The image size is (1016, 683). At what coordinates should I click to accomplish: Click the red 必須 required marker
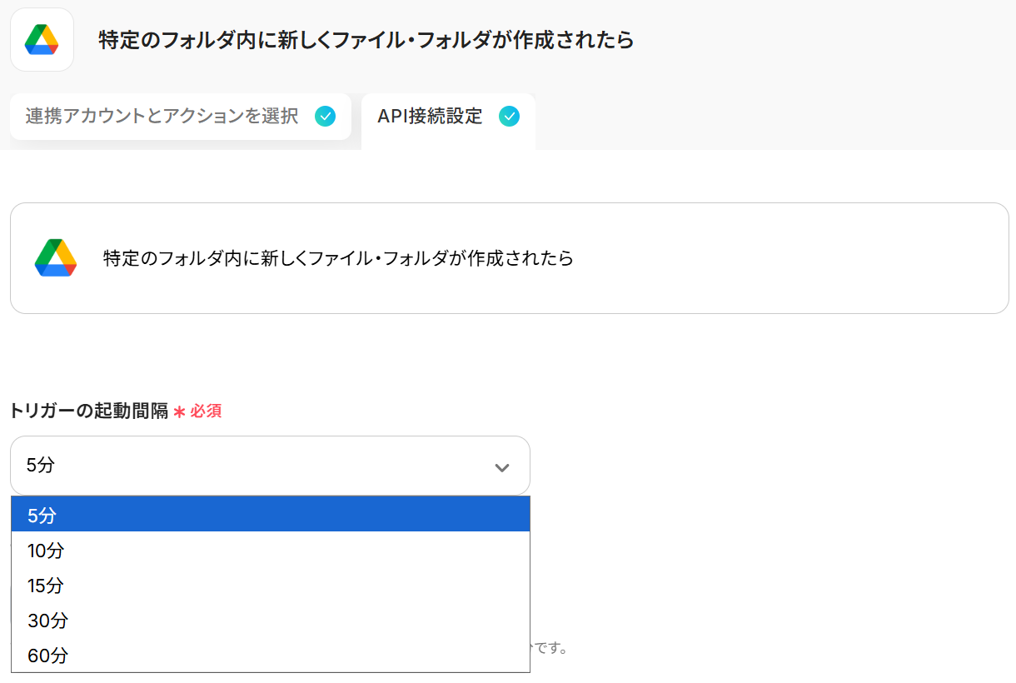pos(206,411)
